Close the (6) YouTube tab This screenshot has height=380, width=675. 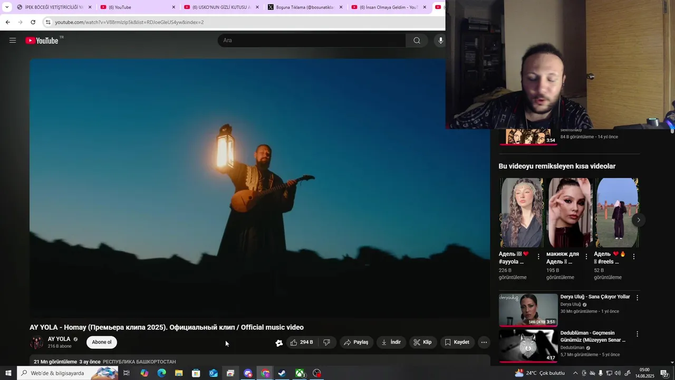click(x=173, y=7)
